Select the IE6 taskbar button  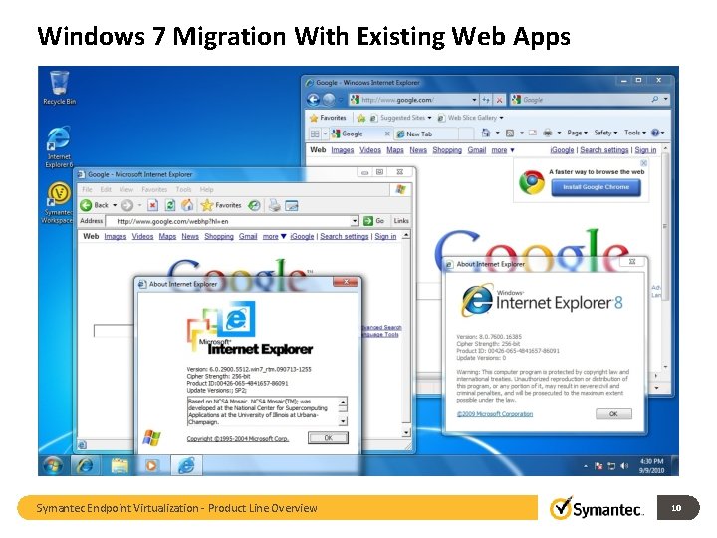(186, 465)
